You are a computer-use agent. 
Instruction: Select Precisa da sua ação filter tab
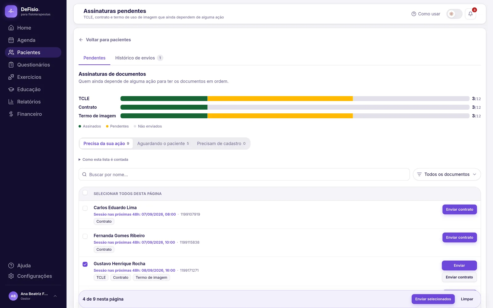[106, 144]
